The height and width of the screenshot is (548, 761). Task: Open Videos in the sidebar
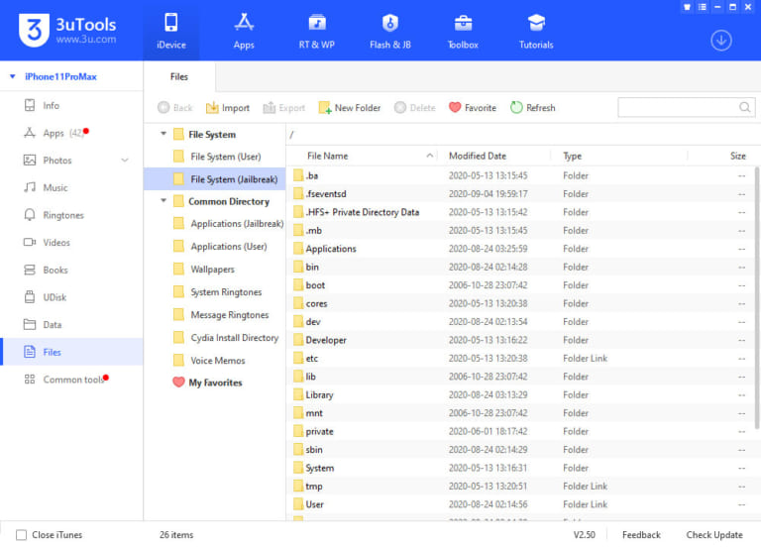coord(71,242)
